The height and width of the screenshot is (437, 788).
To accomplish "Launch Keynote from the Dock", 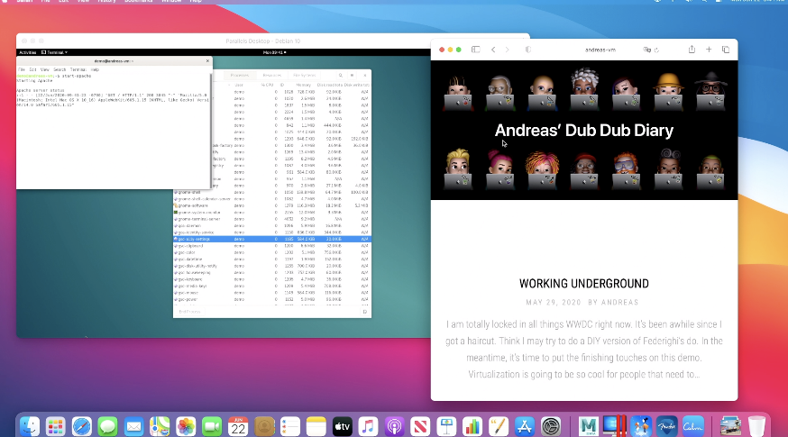I will 447,426.
